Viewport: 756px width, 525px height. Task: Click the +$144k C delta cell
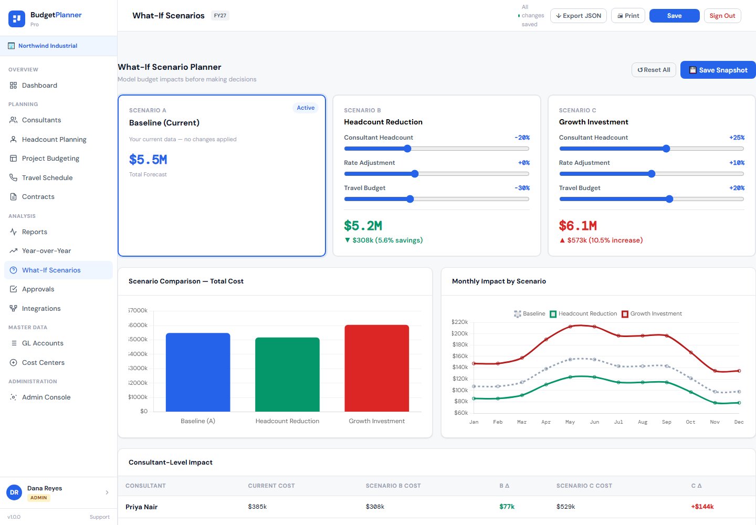click(x=702, y=507)
